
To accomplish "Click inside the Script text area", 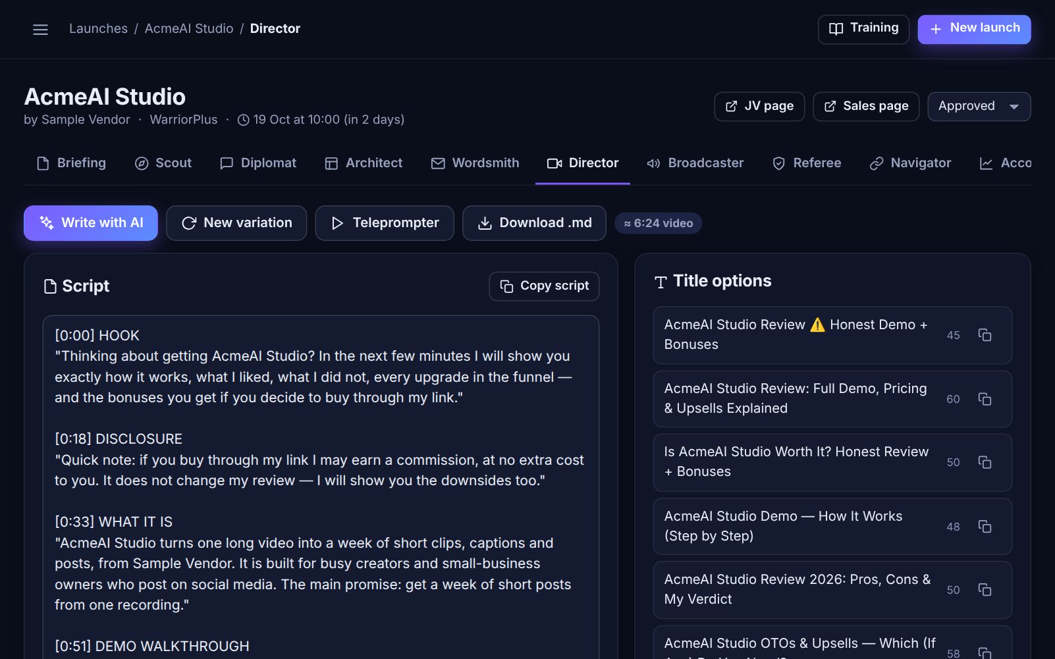I will 321,487.
